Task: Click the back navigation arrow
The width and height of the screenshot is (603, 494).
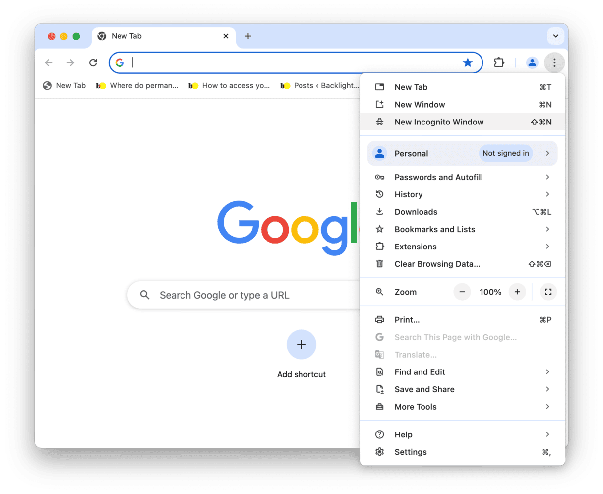Action: tap(49, 62)
